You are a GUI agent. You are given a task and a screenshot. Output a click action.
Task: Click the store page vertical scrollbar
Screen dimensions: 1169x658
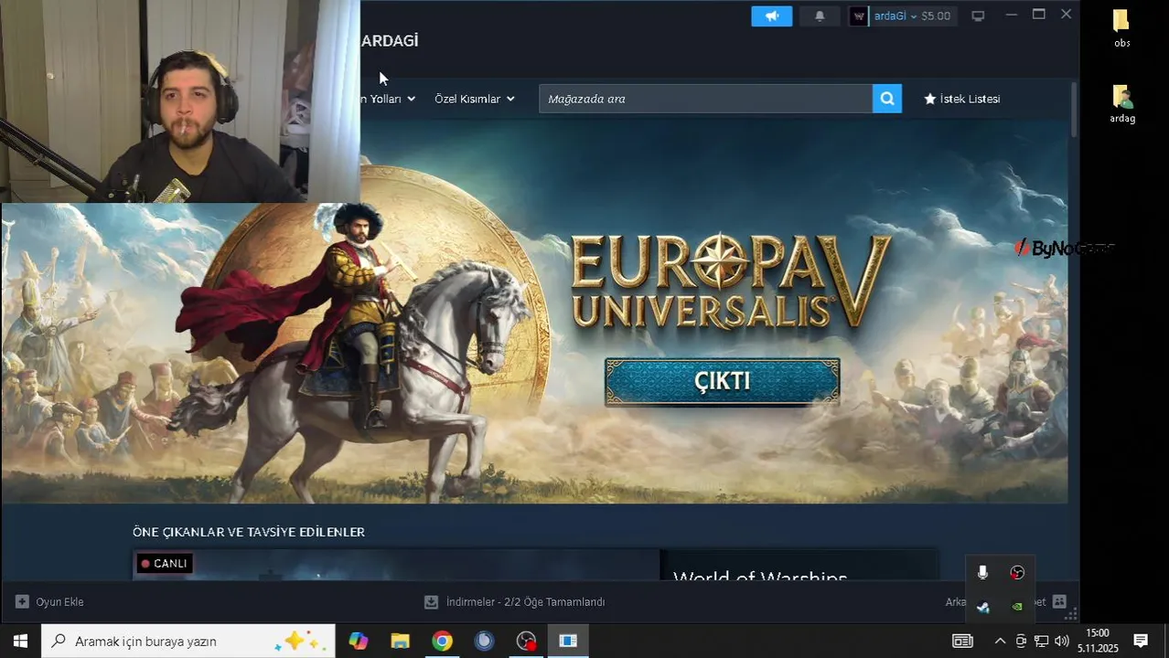point(1074,110)
